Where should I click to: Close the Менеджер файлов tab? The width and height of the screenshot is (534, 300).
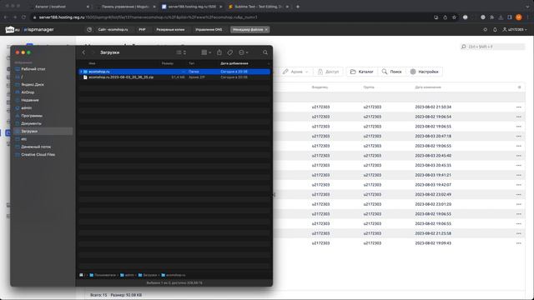pos(266,30)
